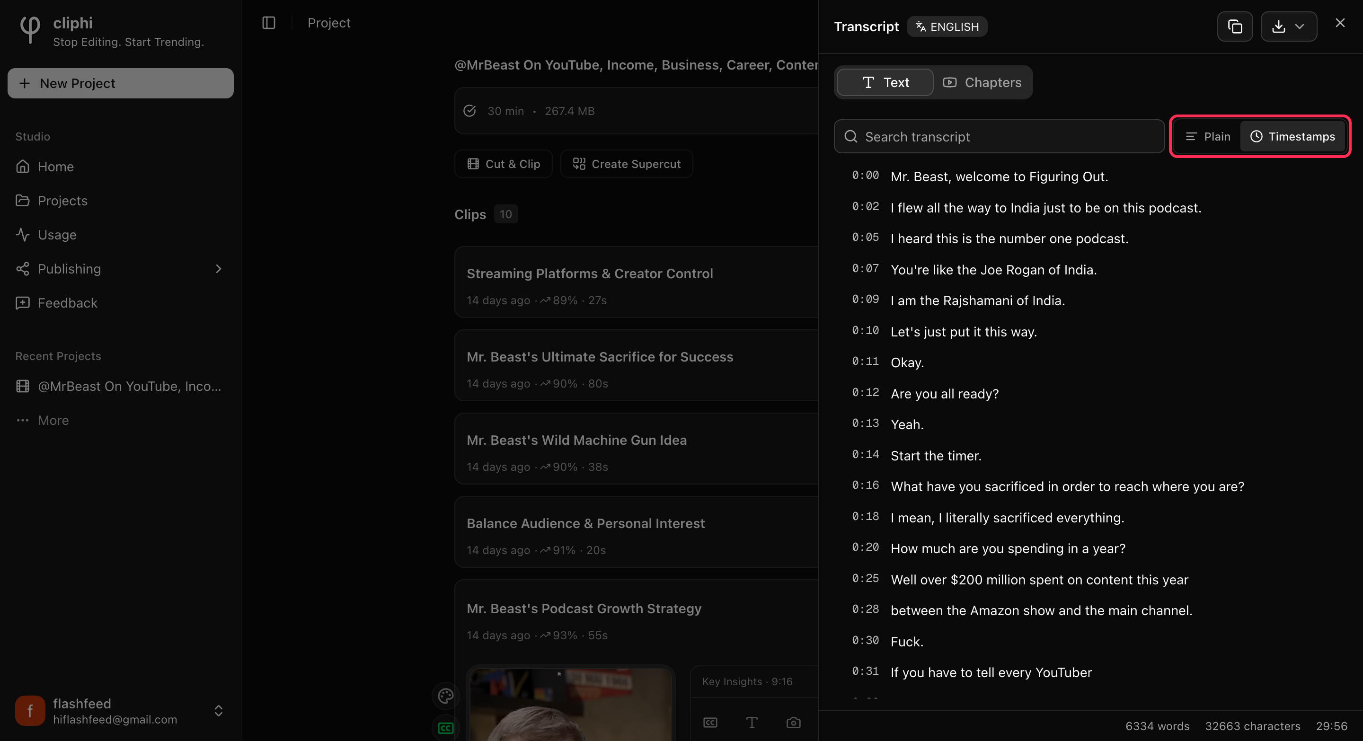The height and width of the screenshot is (741, 1363).
Task: Open Mr. Beast's Podcast Growth Strategy clip
Action: point(584,609)
